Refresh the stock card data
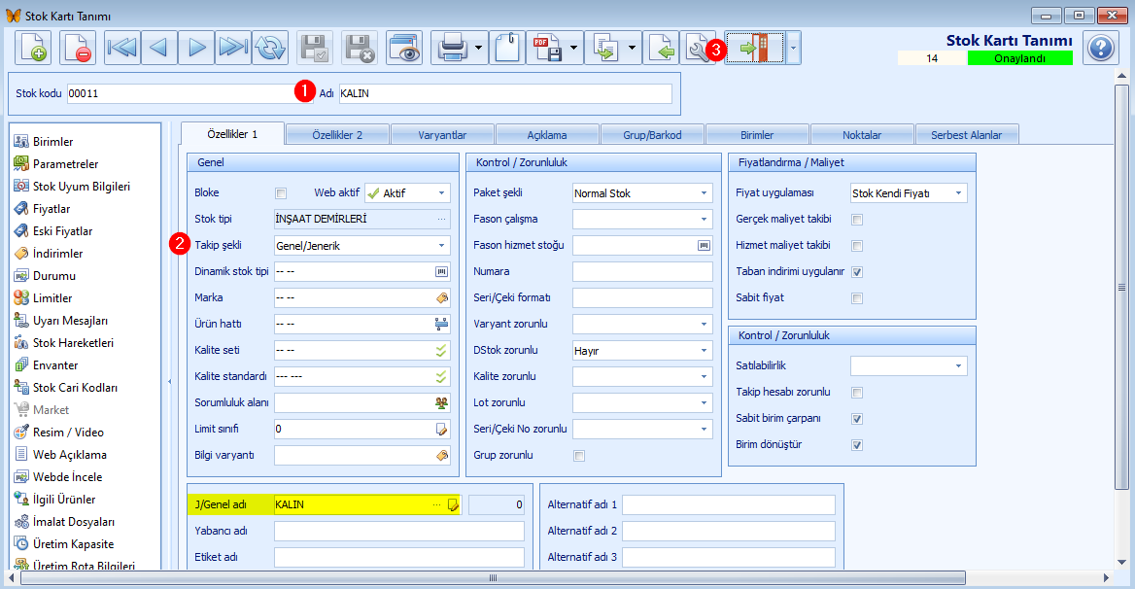Screen dimensions: 1135x589 270,48
